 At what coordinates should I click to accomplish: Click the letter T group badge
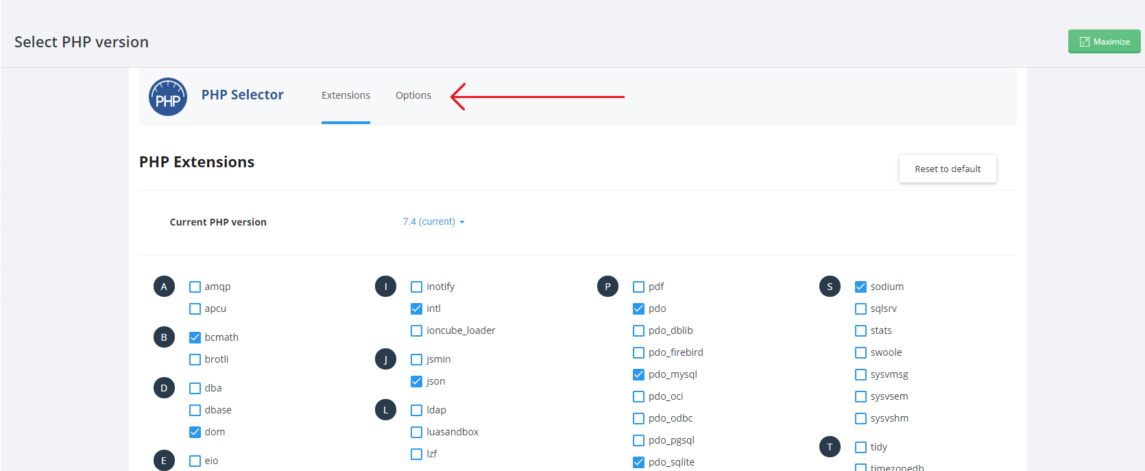click(830, 447)
